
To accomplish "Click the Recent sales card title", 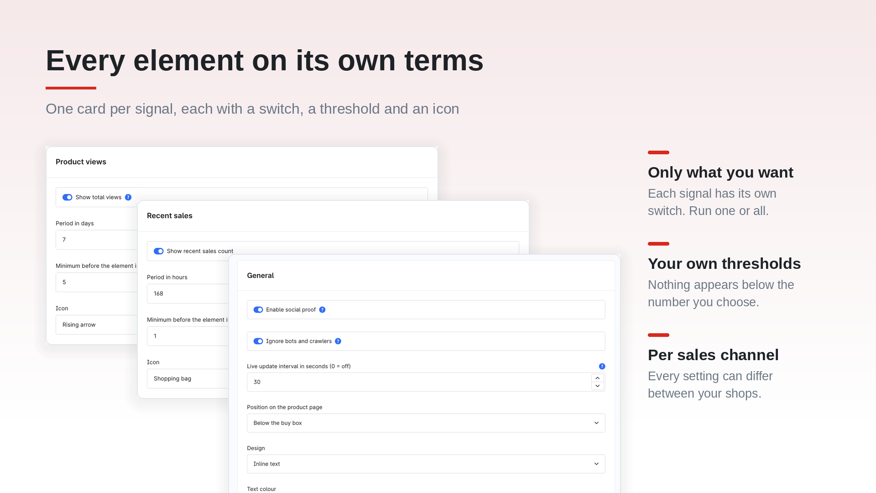I will 170,215.
